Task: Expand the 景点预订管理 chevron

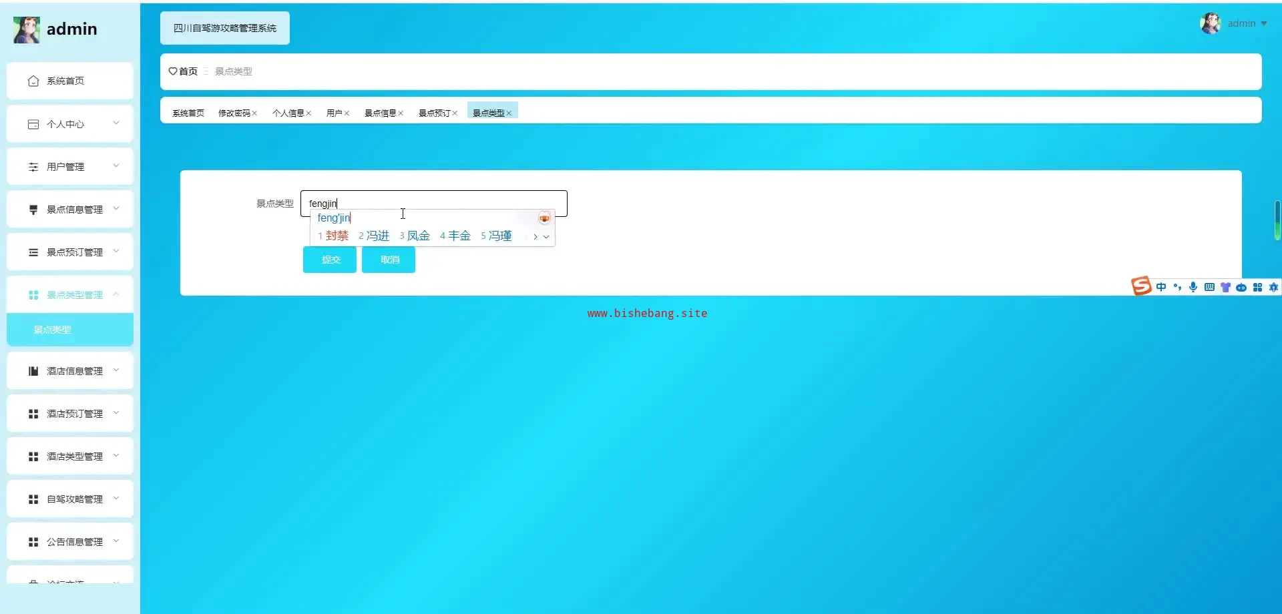Action: (x=116, y=252)
